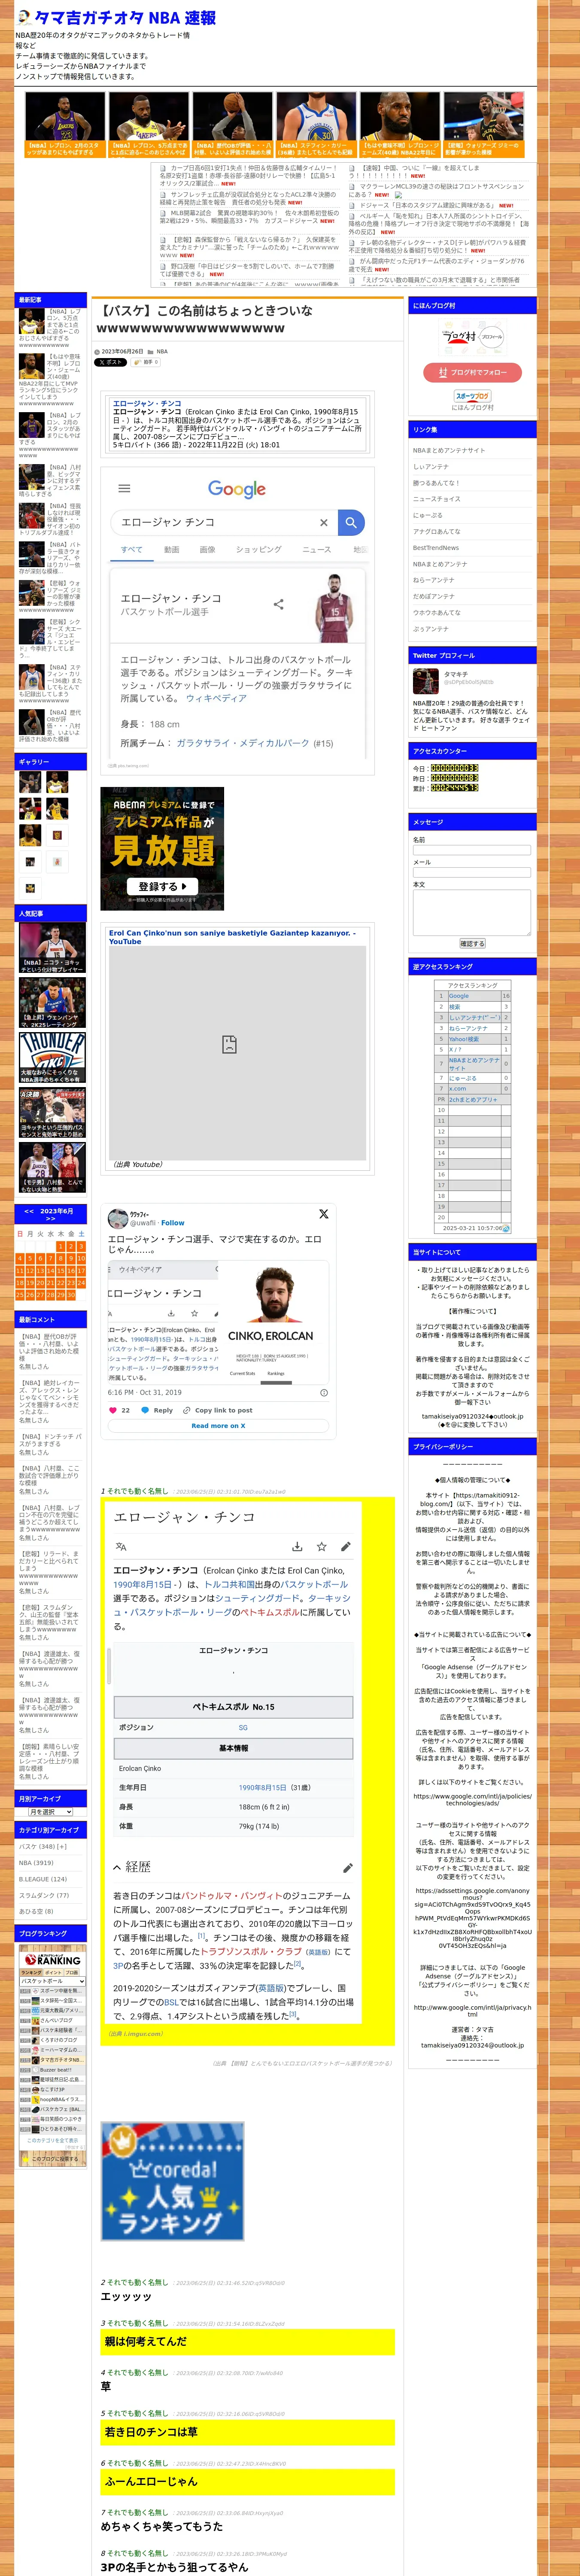Select the ニュース tab in the Google screenshot
This screenshot has height=2576, width=580.
[x=316, y=549]
